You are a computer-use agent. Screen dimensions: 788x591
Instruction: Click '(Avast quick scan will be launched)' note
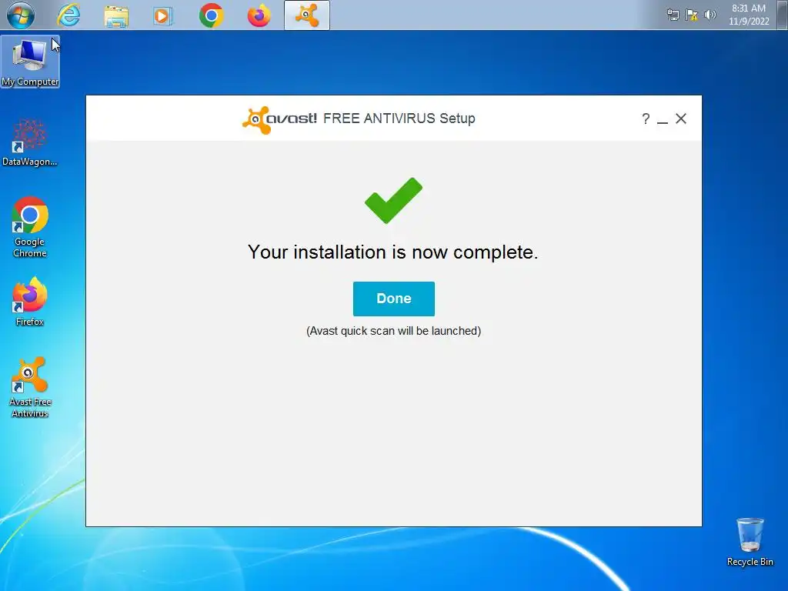pyautogui.click(x=393, y=331)
